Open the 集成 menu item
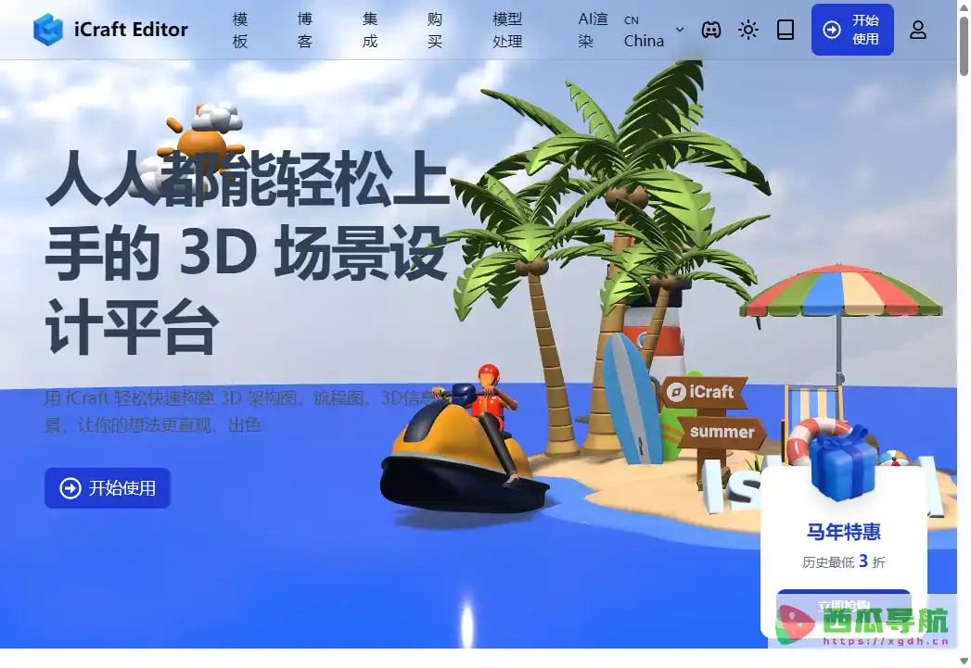Image resolution: width=971 pixels, height=668 pixels. [370, 30]
